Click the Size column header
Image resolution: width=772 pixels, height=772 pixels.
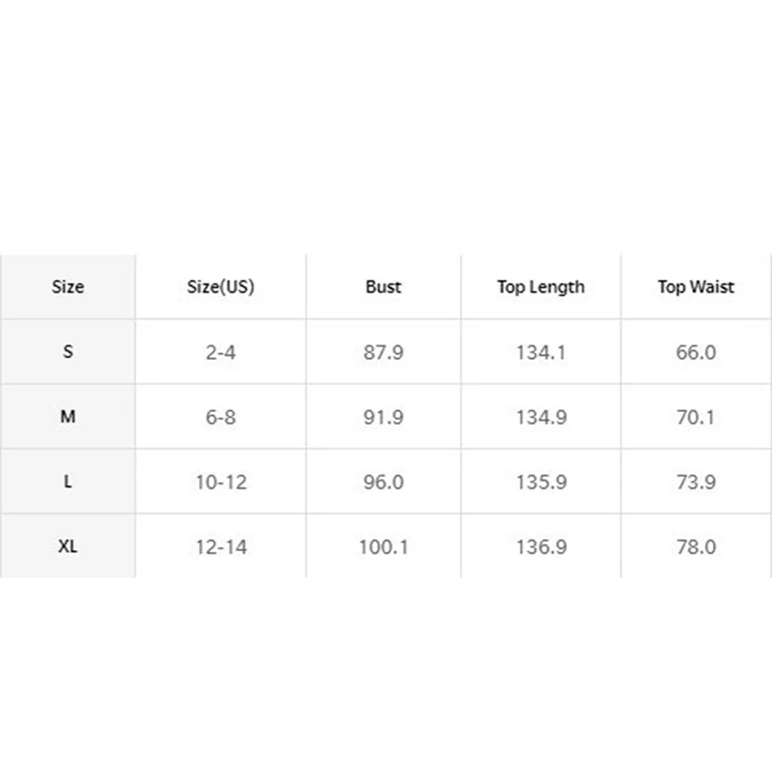tap(68, 287)
